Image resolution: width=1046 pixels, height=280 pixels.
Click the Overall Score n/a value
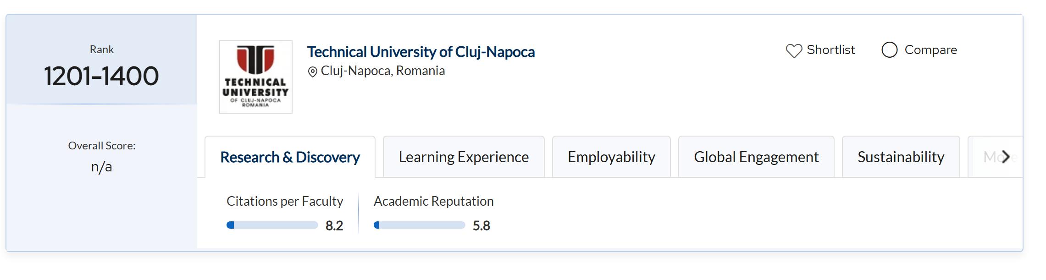[x=101, y=167]
